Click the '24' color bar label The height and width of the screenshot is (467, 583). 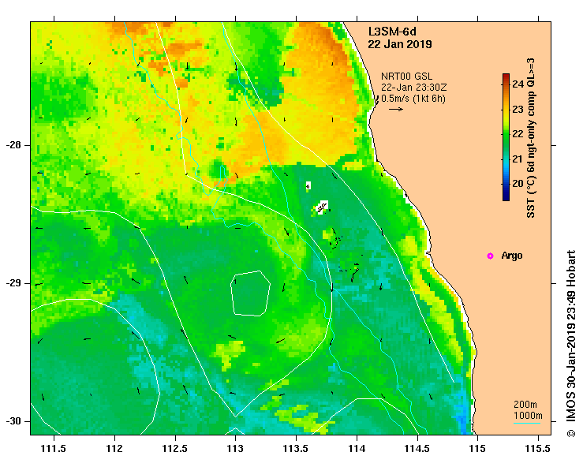(518, 84)
